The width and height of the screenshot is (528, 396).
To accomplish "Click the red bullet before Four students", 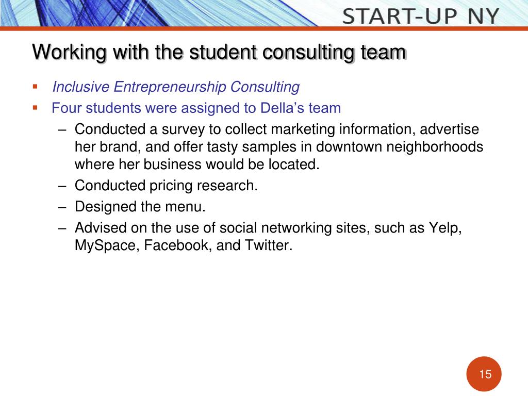I will click(35, 108).
